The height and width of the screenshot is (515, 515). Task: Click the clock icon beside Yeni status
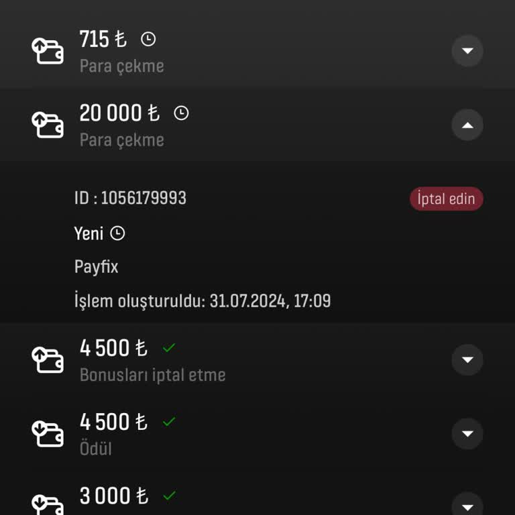coord(117,233)
